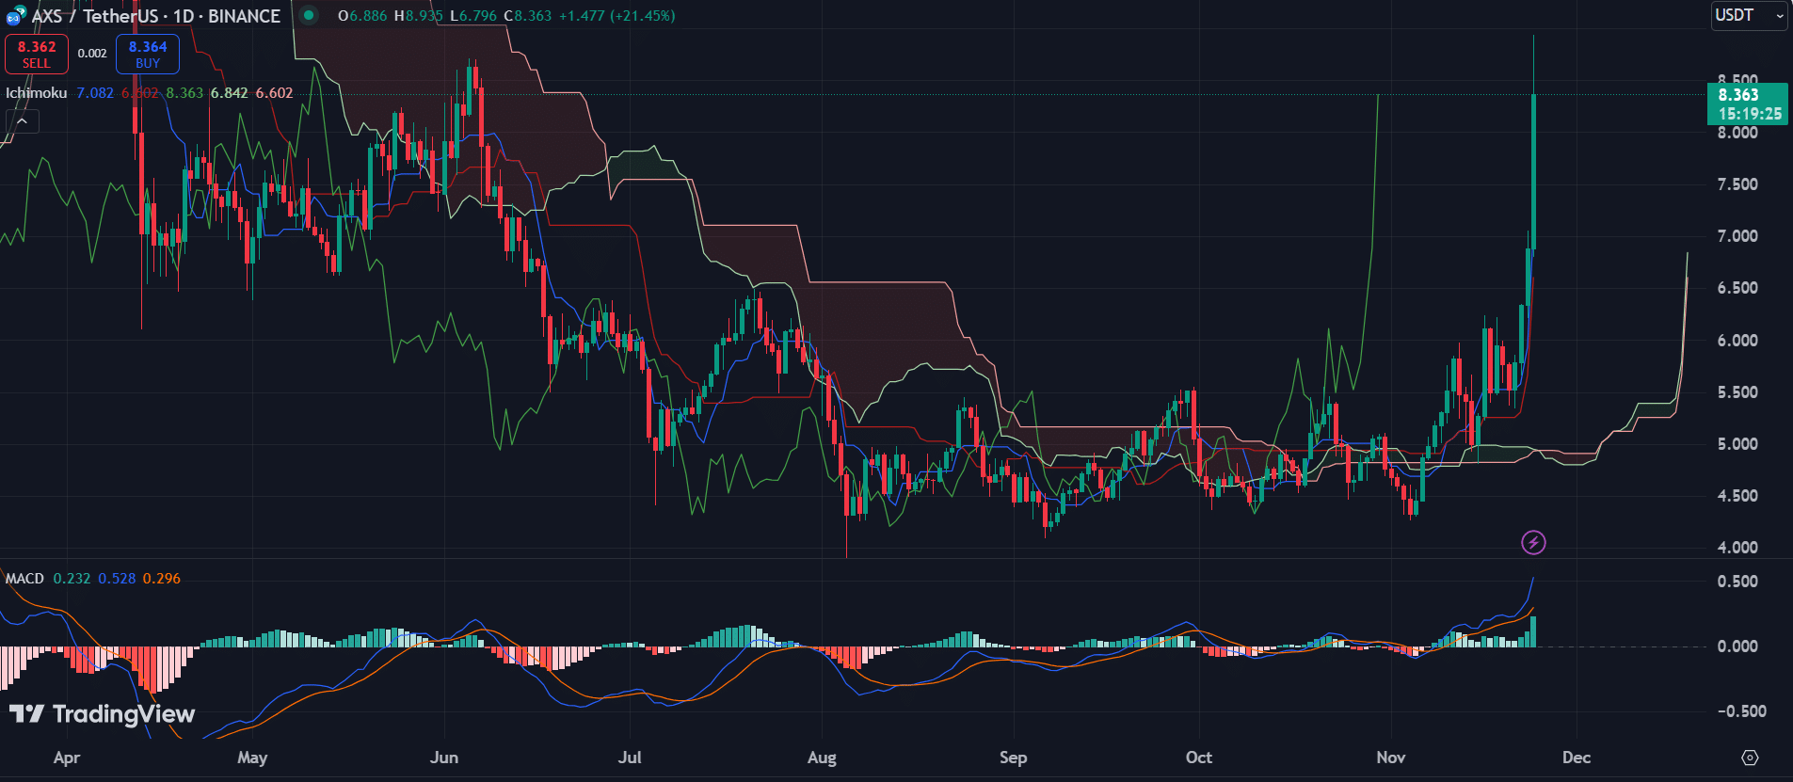The width and height of the screenshot is (1793, 782).
Task: Click the MACD axis label −0.500
Action: tap(1741, 711)
